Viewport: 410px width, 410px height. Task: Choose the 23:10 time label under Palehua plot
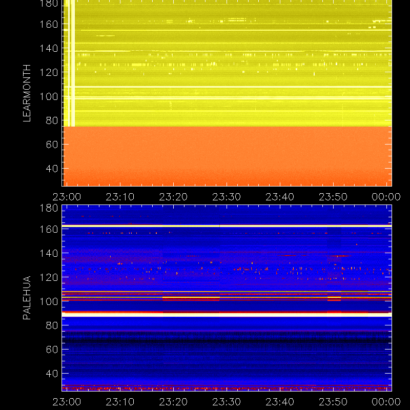[x=120, y=402]
